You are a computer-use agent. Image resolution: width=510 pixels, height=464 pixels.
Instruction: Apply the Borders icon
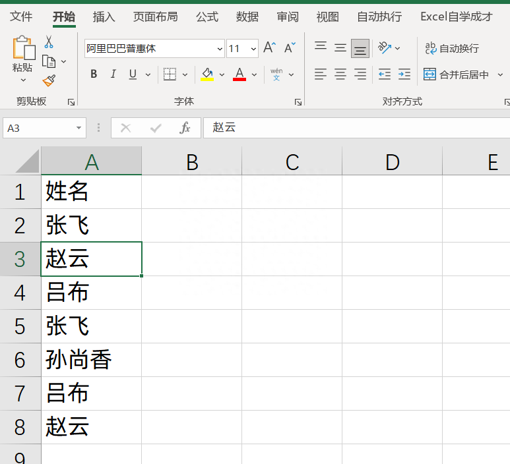(170, 74)
